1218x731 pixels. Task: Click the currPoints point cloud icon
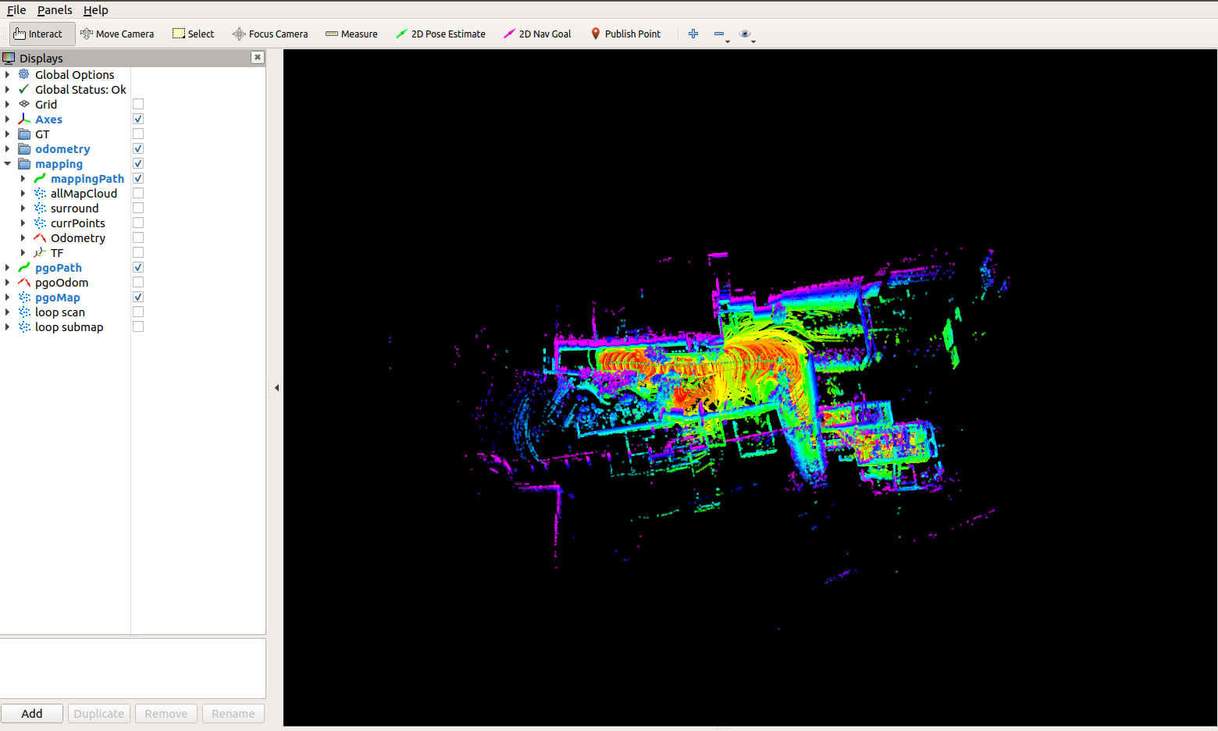point(40,223)
